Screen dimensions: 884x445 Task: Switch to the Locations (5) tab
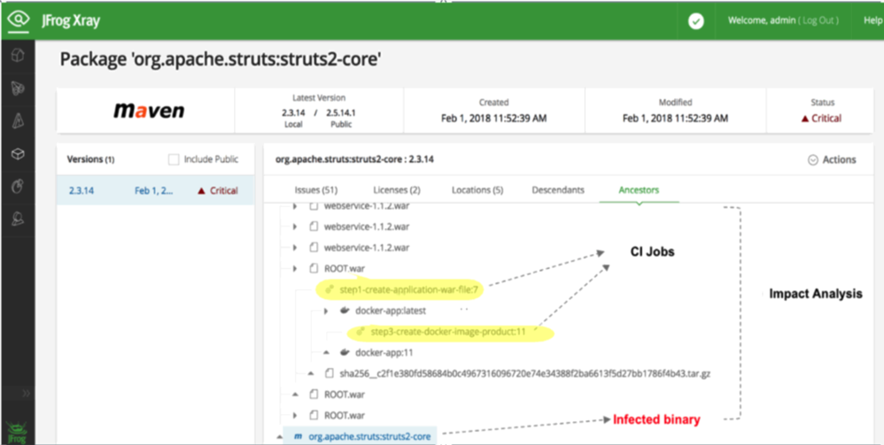[477, 190]
